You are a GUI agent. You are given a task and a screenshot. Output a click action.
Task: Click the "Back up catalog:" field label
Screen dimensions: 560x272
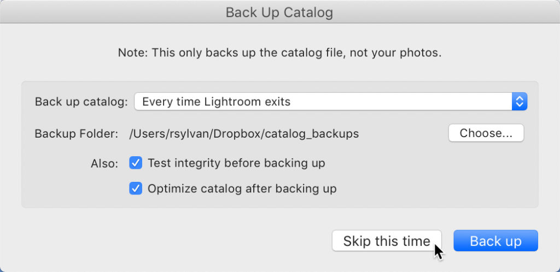81,102
